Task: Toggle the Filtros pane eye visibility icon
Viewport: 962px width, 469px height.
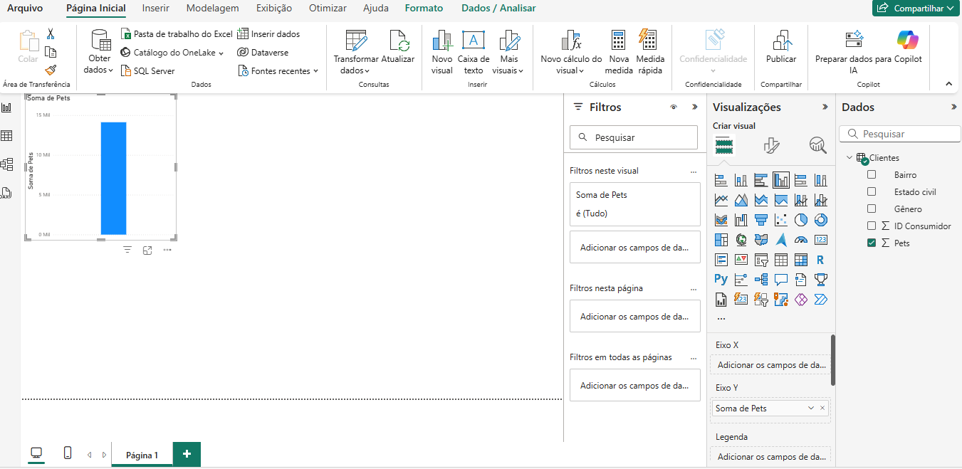Action: coord(674,107)
